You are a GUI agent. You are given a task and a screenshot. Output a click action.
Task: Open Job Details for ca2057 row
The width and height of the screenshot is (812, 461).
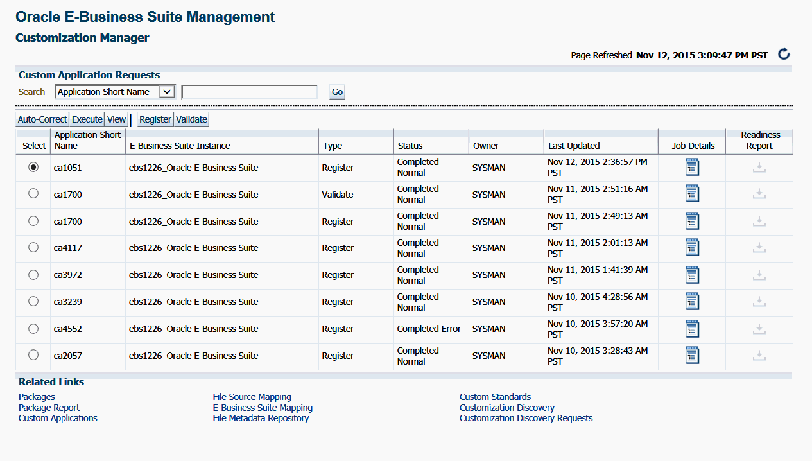tap(692, 356)
